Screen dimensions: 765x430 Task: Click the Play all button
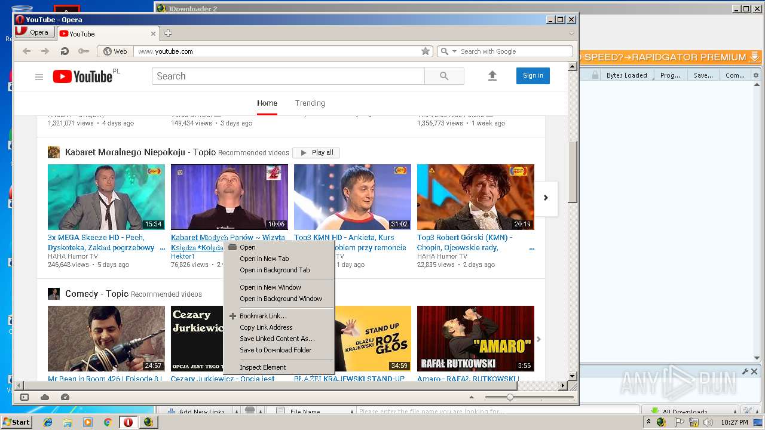tap(317, 152)
